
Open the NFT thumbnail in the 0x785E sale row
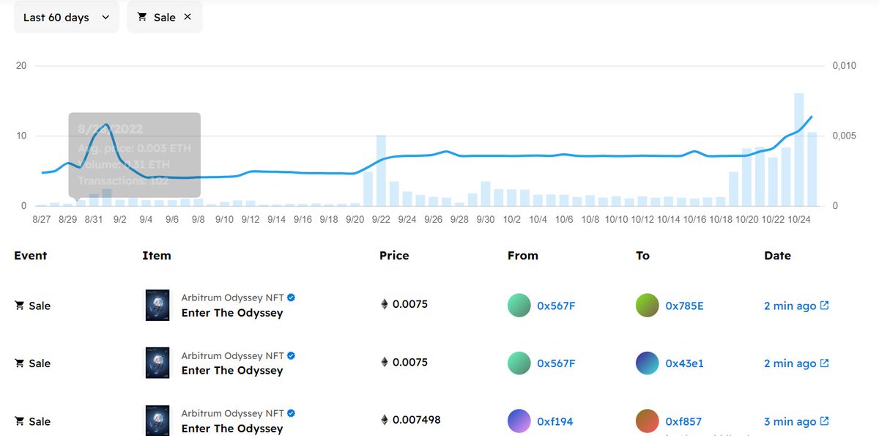[x=157, y=305]
